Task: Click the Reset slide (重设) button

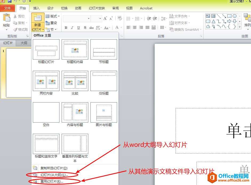Action: coord(51,23)
